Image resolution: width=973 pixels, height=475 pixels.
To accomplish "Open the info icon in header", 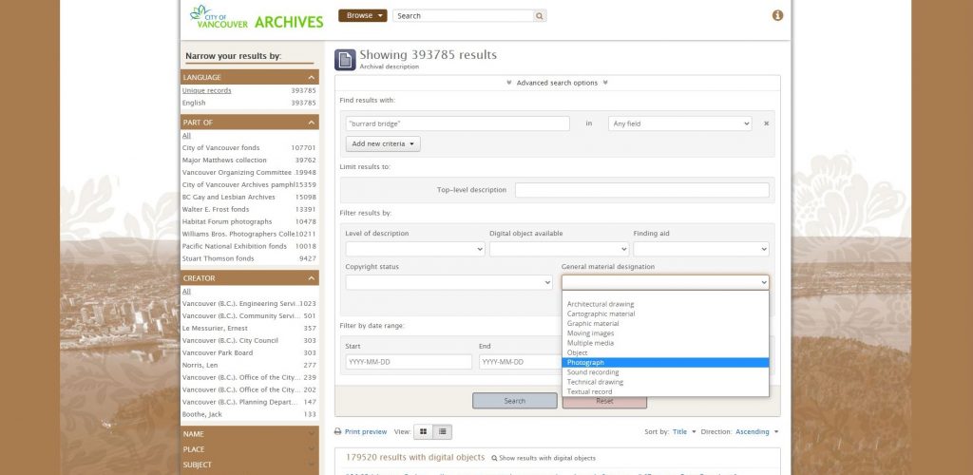I will coord(777,16).
